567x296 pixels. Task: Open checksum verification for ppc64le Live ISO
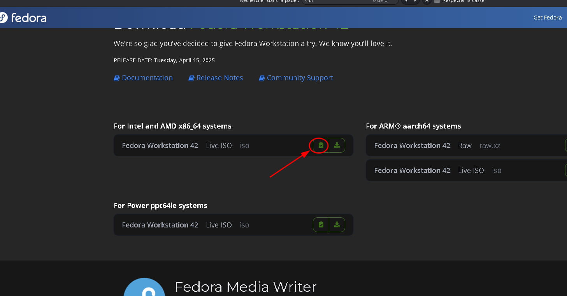pos(321,225)
